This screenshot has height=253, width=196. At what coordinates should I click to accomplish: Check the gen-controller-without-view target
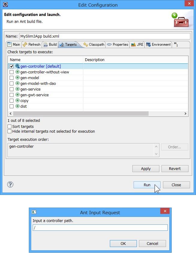tap(11, 72)
